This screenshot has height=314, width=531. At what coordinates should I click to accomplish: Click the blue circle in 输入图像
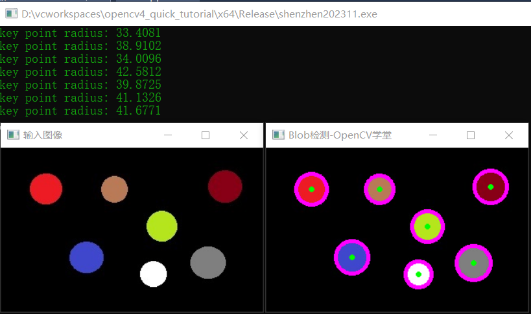pos(87,257)
